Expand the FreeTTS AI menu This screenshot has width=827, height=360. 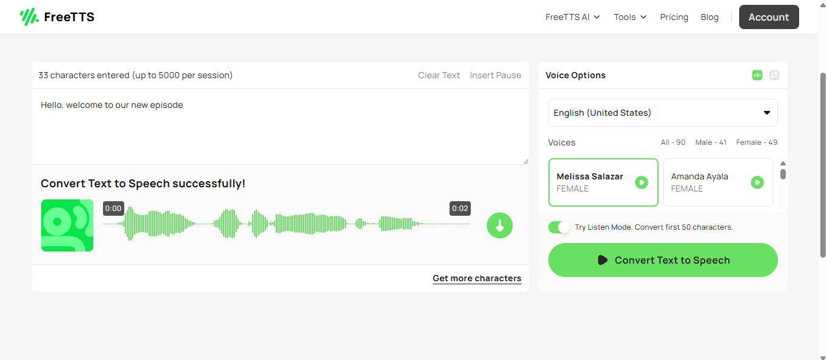(573, 17)
